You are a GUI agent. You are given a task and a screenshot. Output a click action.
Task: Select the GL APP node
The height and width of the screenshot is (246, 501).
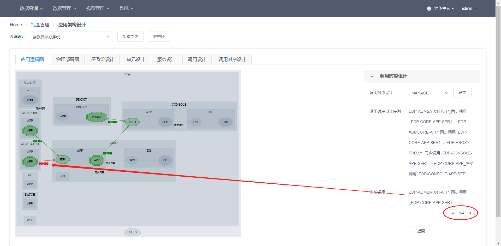click(30, 184)
